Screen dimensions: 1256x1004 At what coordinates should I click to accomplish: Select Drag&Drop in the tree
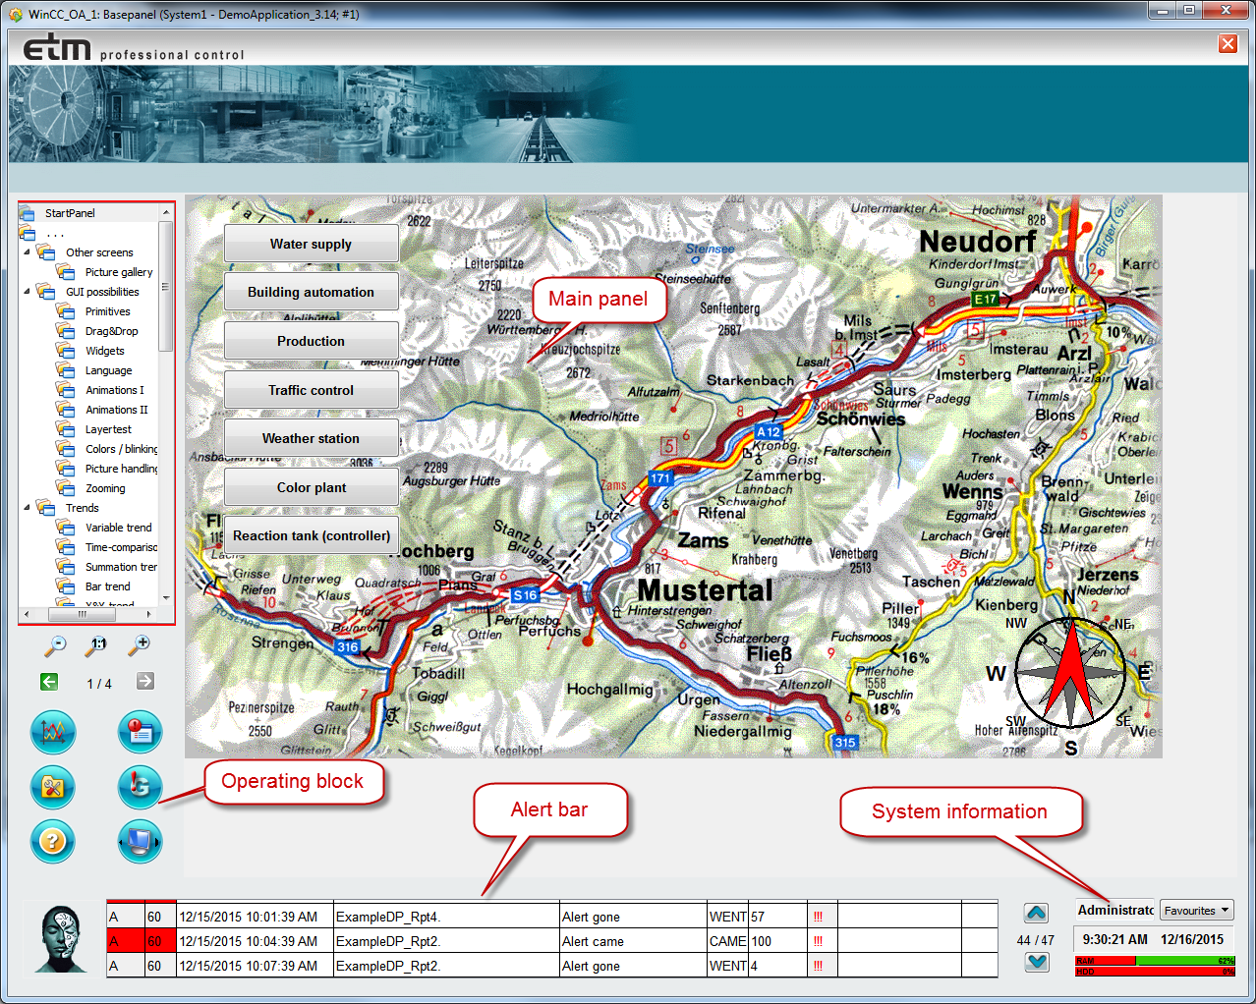(x=111, y=331)
